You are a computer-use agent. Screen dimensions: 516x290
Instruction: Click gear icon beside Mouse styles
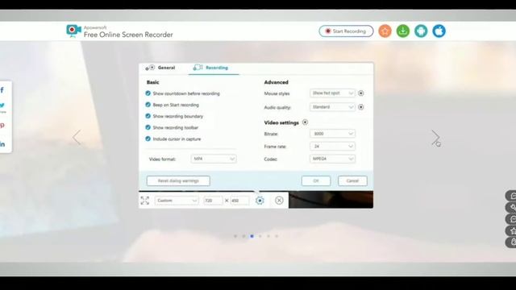pyautogui.click(x=361, y=93)
